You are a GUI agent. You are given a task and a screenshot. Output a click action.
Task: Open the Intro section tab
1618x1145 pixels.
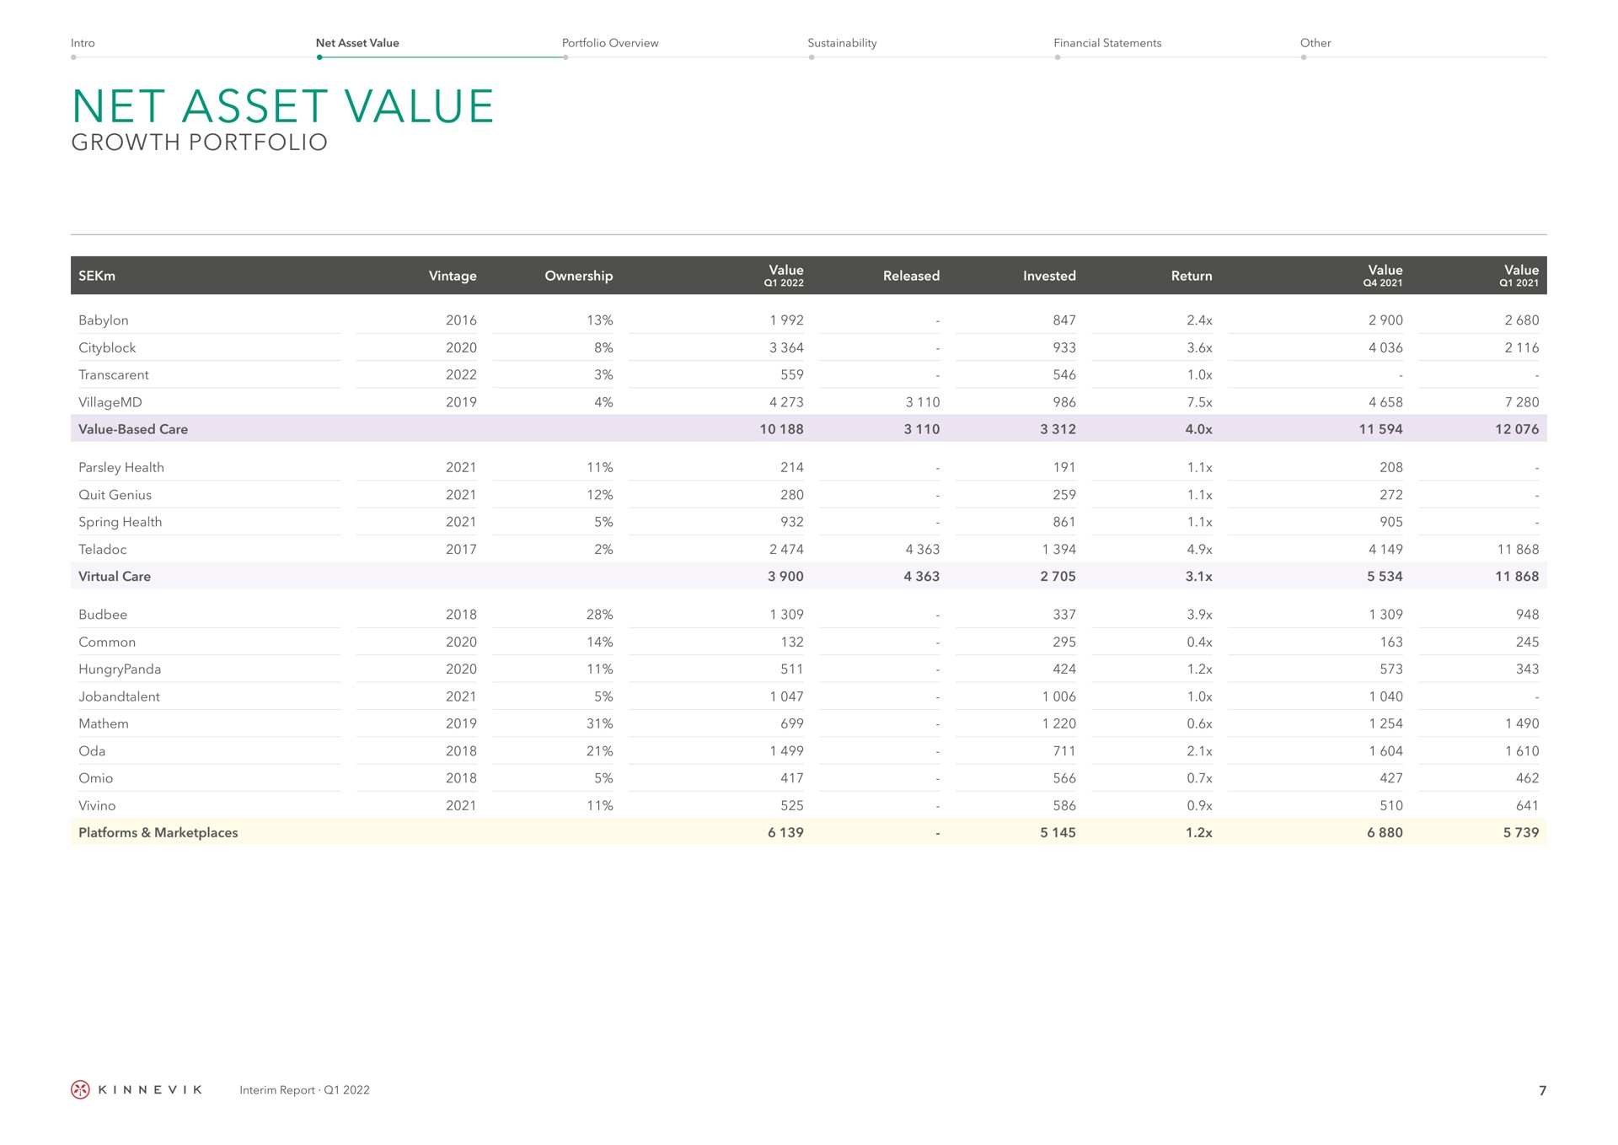pyautogui.click(x=83, y=43)
